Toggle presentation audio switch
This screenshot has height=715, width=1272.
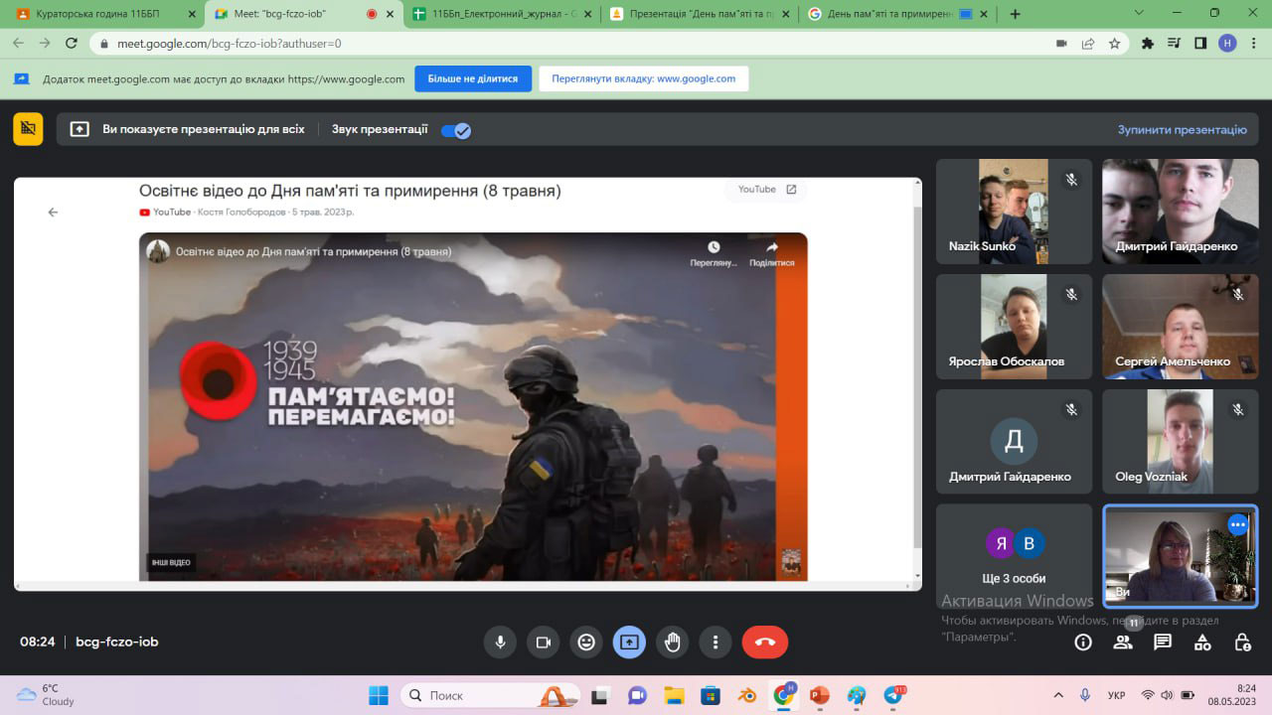(456, 130)
